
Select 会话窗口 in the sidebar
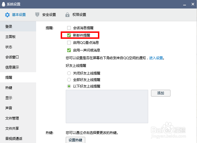[18, 57]
